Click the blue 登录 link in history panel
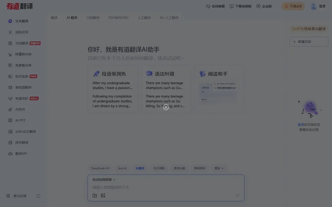Viewport: 332px width, 207px height. 301,125
